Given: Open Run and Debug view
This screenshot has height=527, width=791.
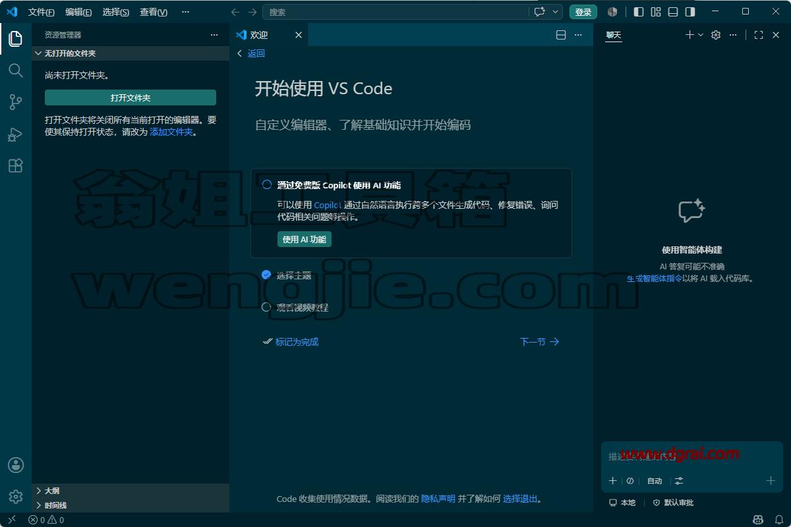Looking at the screenshot, I should coord(16,134).
